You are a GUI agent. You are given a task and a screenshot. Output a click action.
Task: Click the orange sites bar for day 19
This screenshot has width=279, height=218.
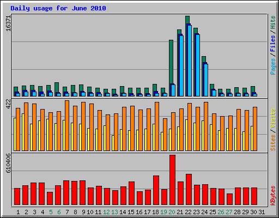[165, 135]
